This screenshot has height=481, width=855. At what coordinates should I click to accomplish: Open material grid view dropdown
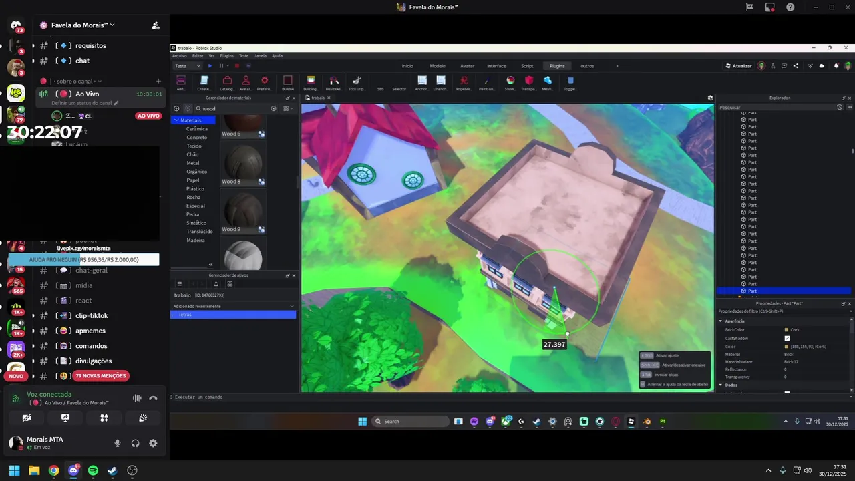(287, 108)
